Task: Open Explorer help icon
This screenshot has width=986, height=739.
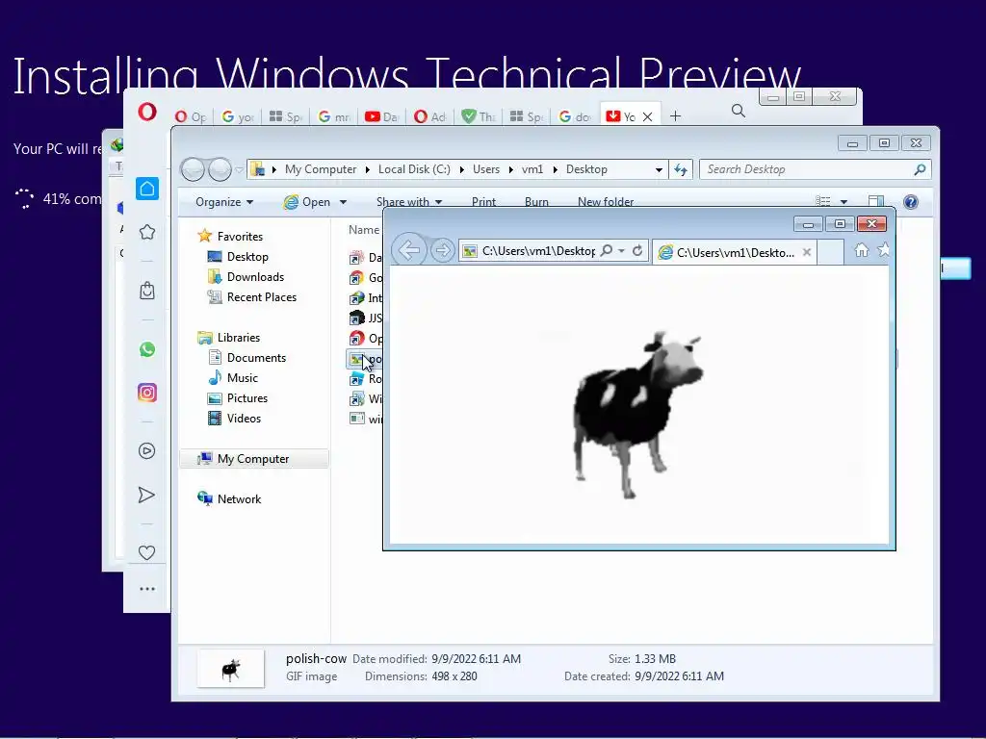Action: [x=911, y=202]
